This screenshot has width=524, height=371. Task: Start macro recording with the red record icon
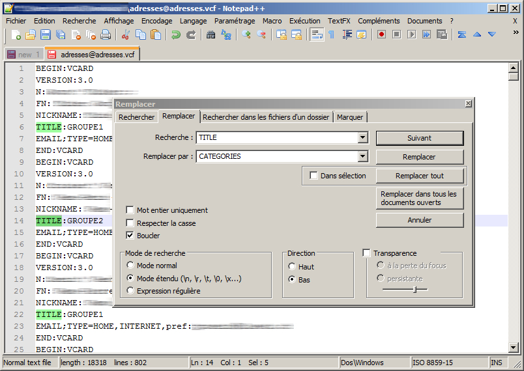click(x=381, y=34)
